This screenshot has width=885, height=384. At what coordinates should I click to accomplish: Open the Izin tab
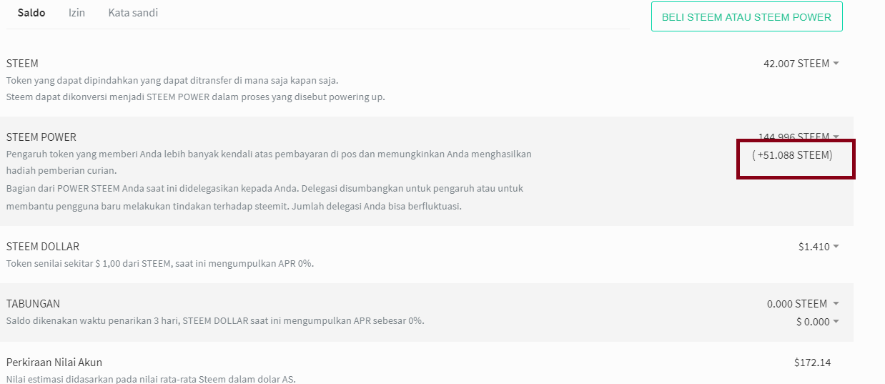point(76,13)
